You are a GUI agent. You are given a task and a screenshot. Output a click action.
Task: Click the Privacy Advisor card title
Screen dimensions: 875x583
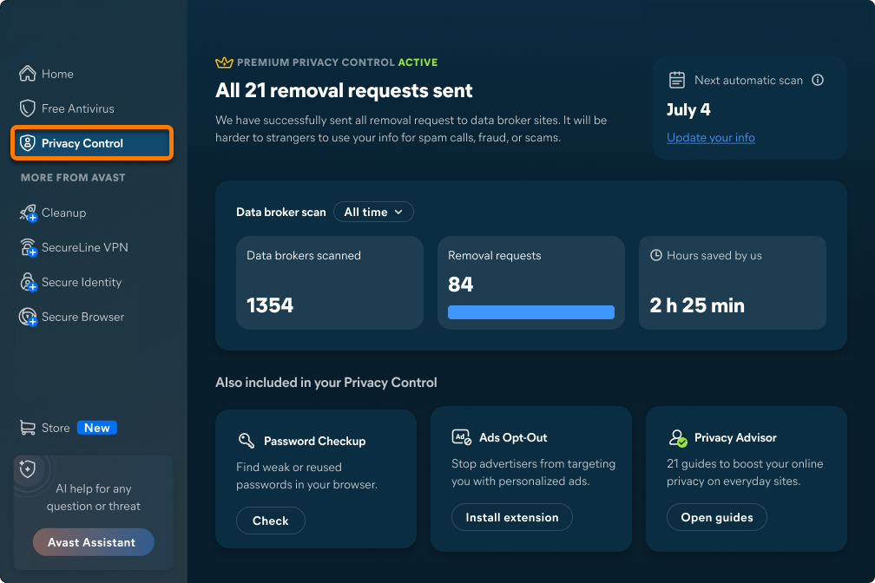coord(735,437)
